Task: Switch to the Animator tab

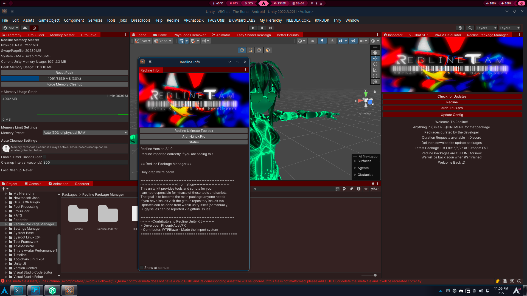Action: pos(221,35)
